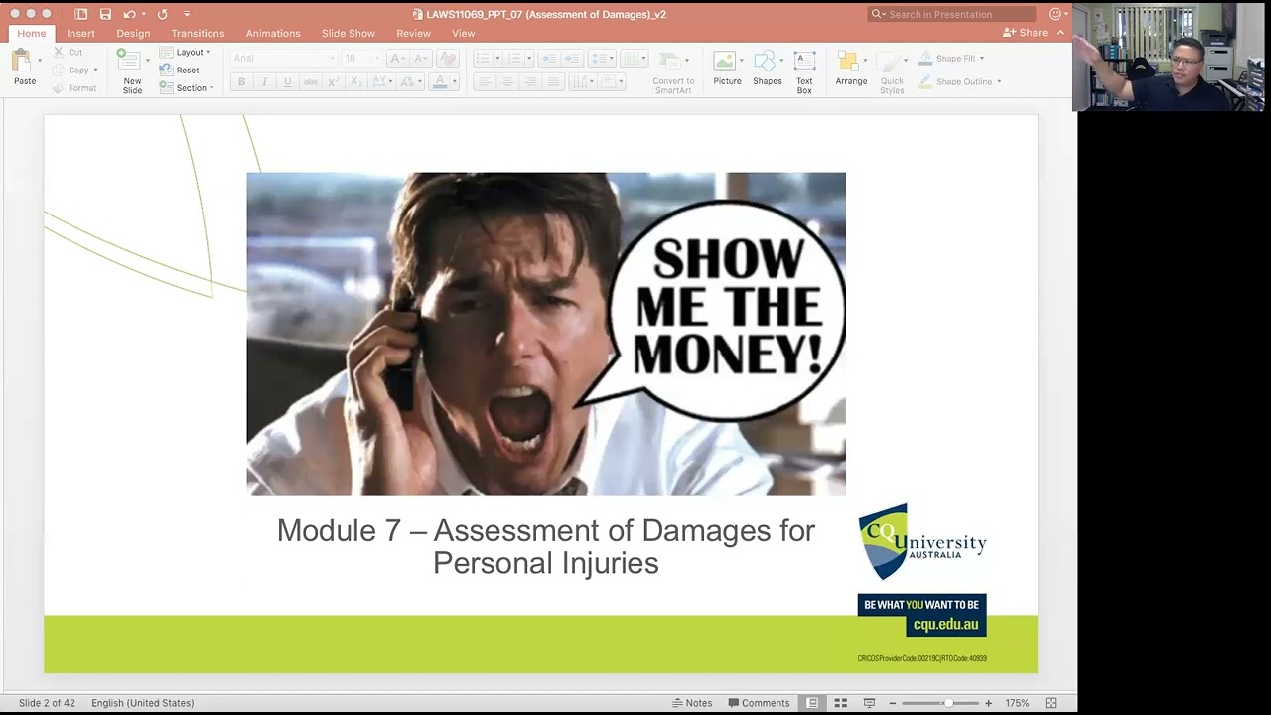Viewport: 1271px width, 715px height.
Task: Switch to the Insert tab
Action: click(81, 34)
